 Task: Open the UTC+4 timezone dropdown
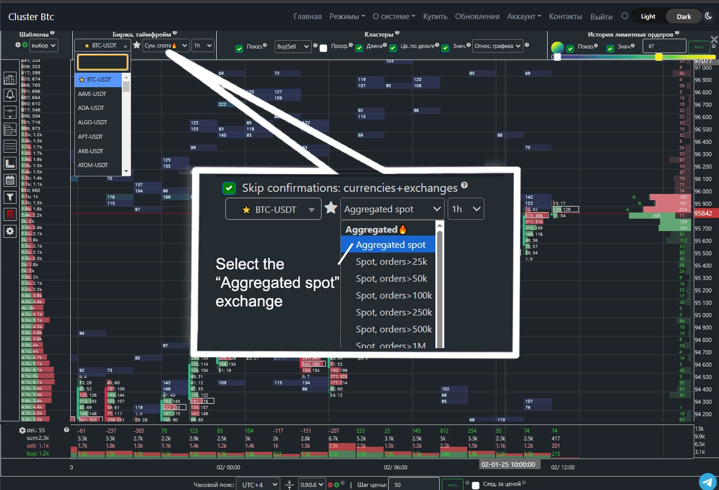click(x=258, y=485)
